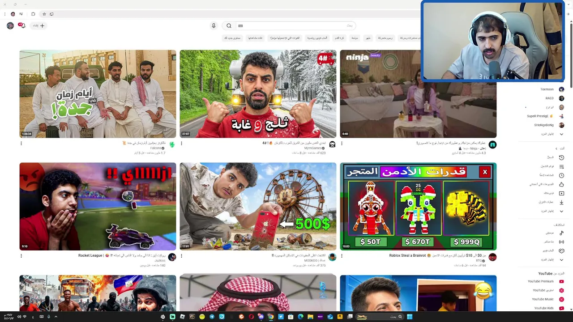Open the MOSKOO channel avatar
The height and width of the screenshot is (322, 573).
point(332,257)
